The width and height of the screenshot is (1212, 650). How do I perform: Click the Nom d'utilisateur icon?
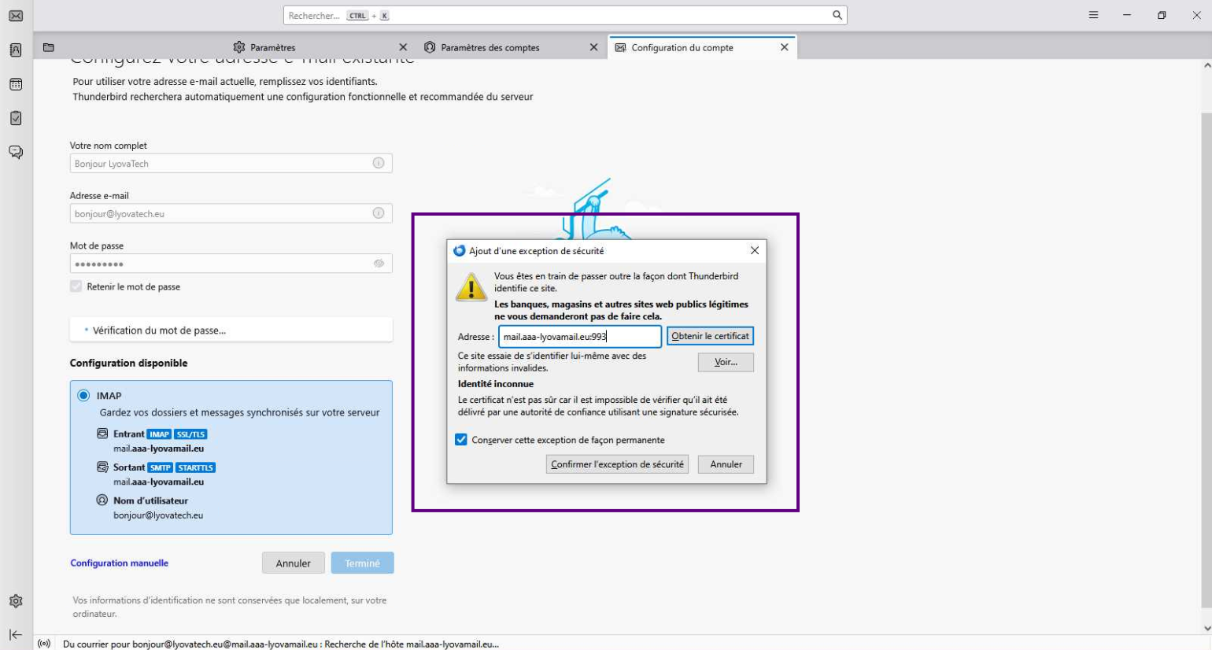click(102, 500)
